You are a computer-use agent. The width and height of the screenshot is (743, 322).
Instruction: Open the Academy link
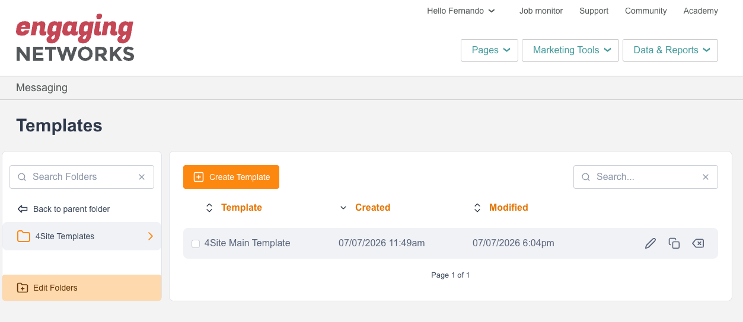point(700,11)
